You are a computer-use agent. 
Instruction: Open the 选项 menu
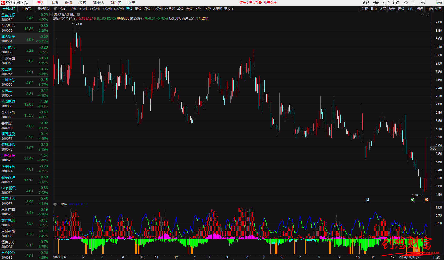[x=396, y=3]
